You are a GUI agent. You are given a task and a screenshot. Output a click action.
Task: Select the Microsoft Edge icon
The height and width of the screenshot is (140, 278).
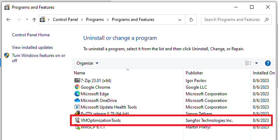coord(77,94)
